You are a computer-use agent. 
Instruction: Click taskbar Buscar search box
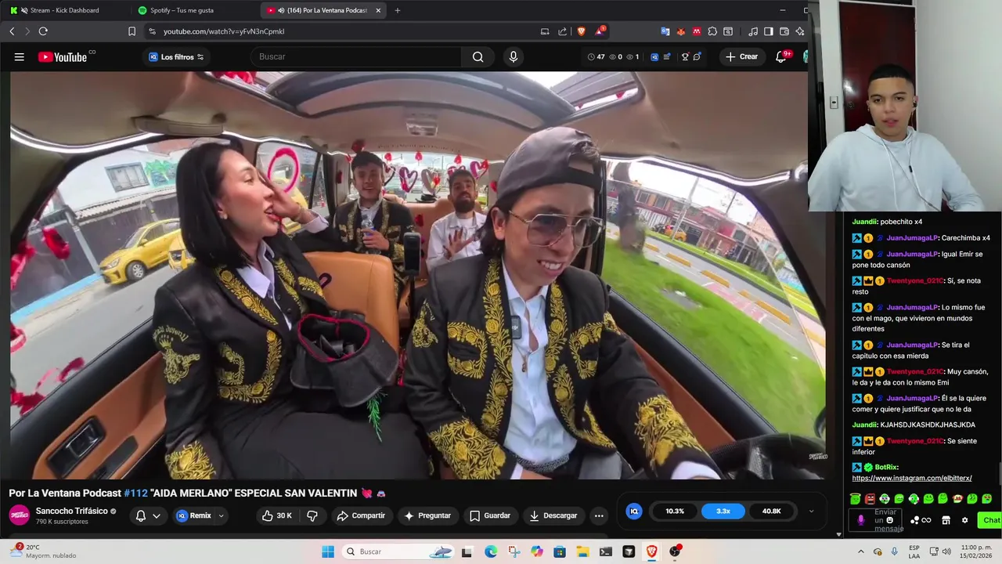point(399,551)
